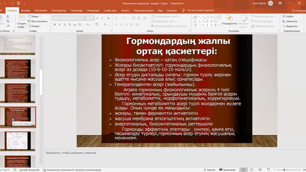Open the font name combo box
The image size is (306, 172).
pyautogui.click(x=68, y=18)
